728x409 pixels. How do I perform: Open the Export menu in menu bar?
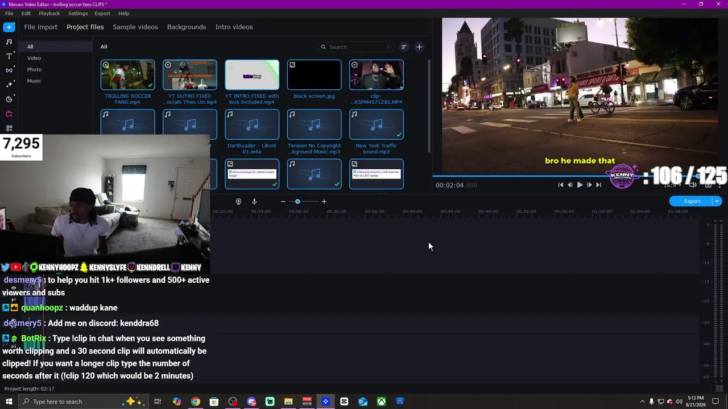[x=102, y=13]
